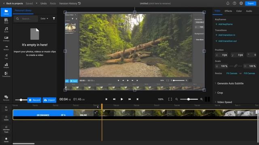259x145 pixels.
Task: Open the help question mark icon
Action: click(x=234, y=3)
